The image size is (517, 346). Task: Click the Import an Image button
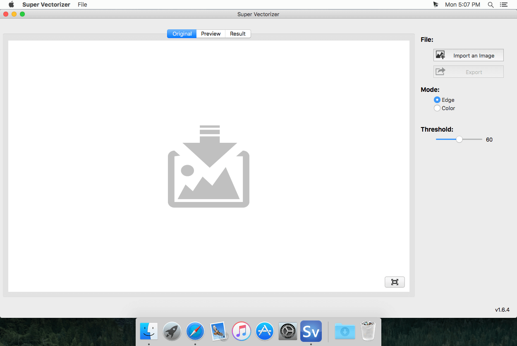[468, 55]
